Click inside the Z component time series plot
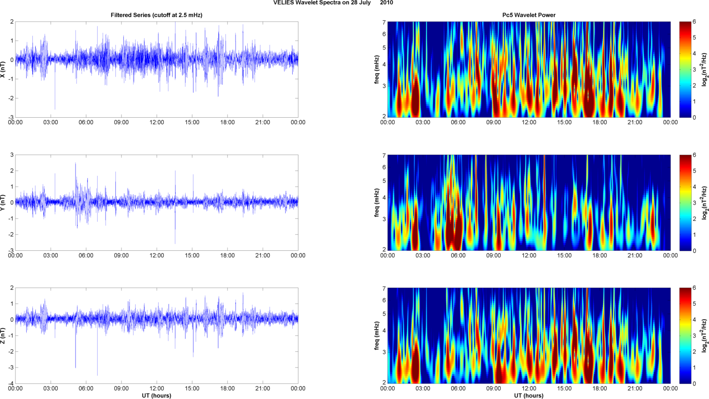 (x=157, y=336)
